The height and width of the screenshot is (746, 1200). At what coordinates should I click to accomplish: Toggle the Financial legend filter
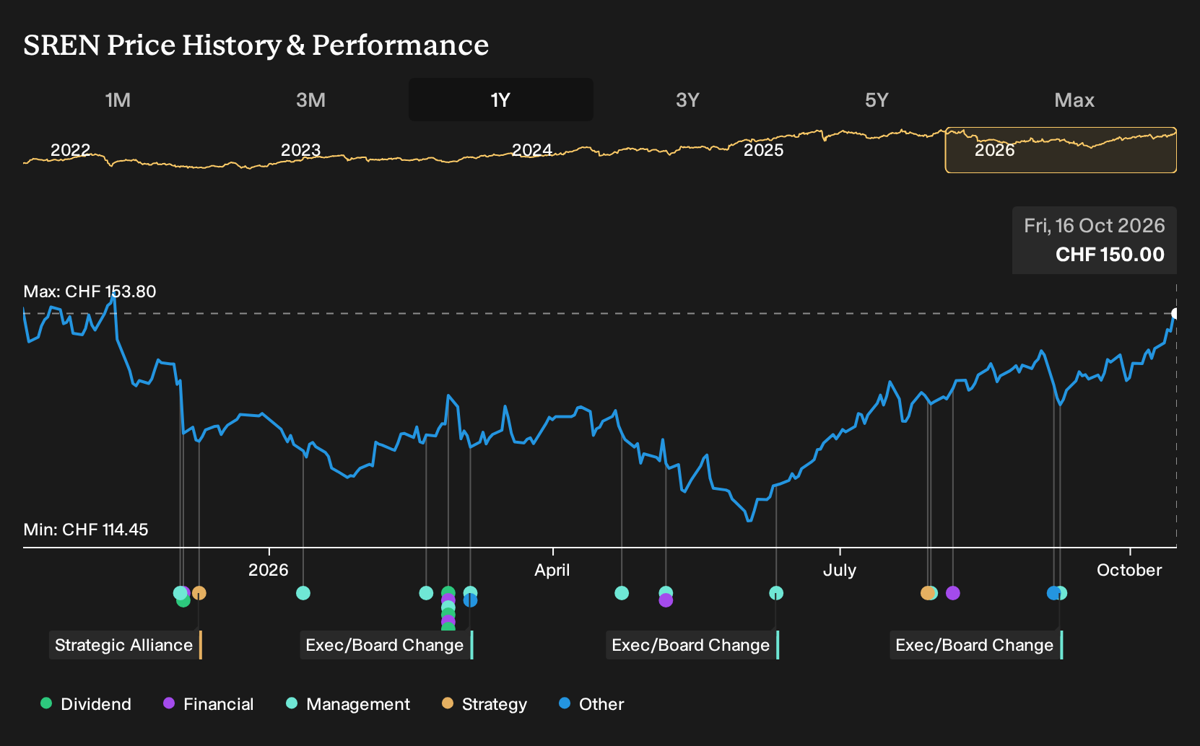pos(209,703)
